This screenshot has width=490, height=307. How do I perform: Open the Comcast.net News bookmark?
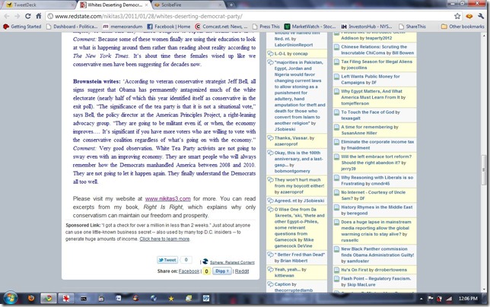pyautogui.click(x=221, y=27)
